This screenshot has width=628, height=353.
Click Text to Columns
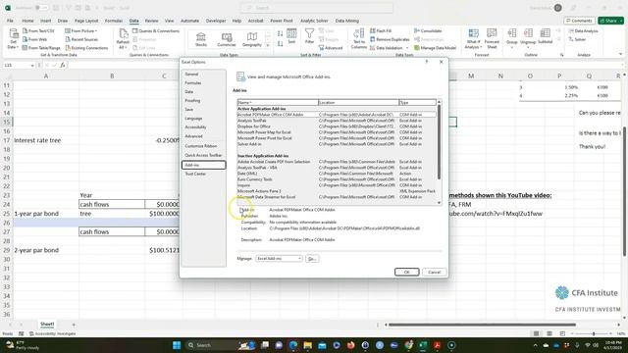click(358, 39)
